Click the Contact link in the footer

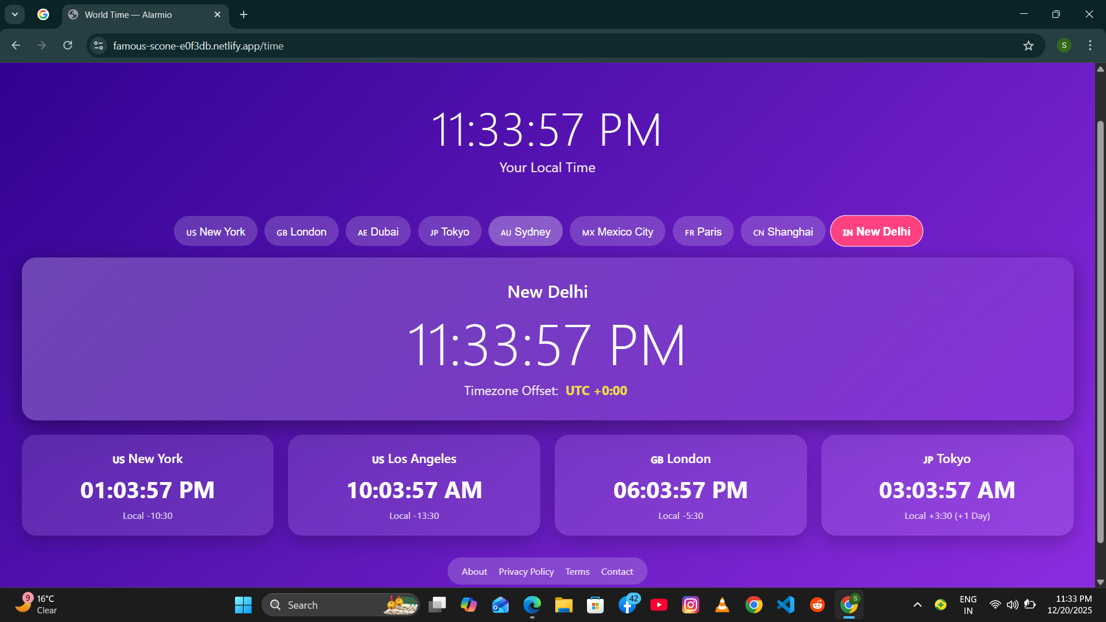(x=616, y=571)
